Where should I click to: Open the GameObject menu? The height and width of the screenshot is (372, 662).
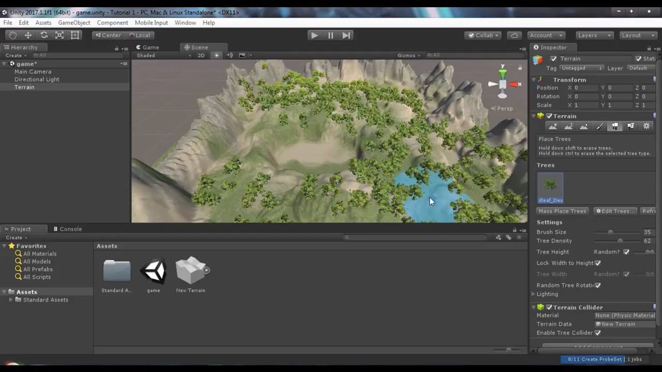tap(74, 23)
